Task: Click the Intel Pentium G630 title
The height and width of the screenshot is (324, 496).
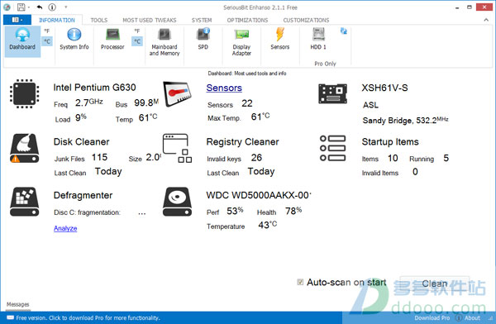Action: 94,88
